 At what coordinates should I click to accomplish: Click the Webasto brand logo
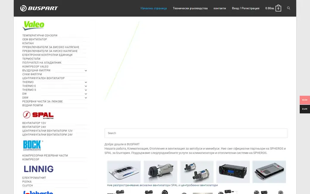(38, 192)
